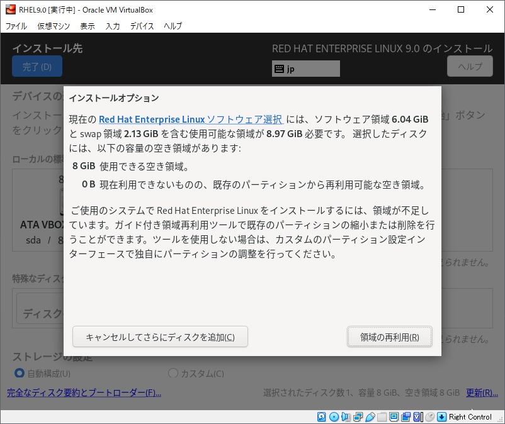The image size is (505, 424).
Task: Click the '8 GiB 使用できる空き領域' line
Action: pos(130,166)
